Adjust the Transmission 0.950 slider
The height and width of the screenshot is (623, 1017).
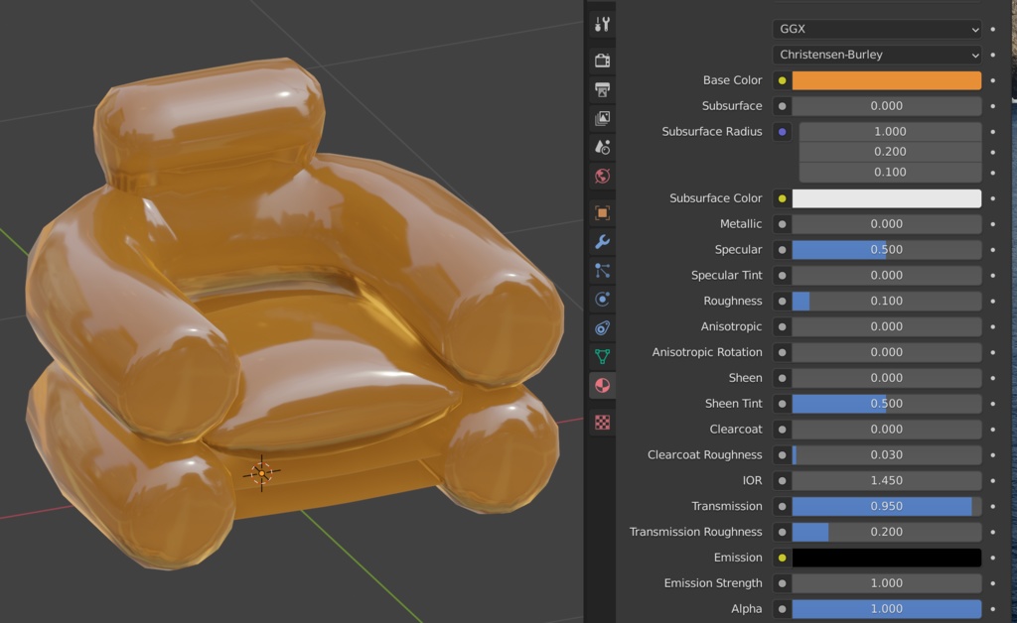[x=887, y=506]
